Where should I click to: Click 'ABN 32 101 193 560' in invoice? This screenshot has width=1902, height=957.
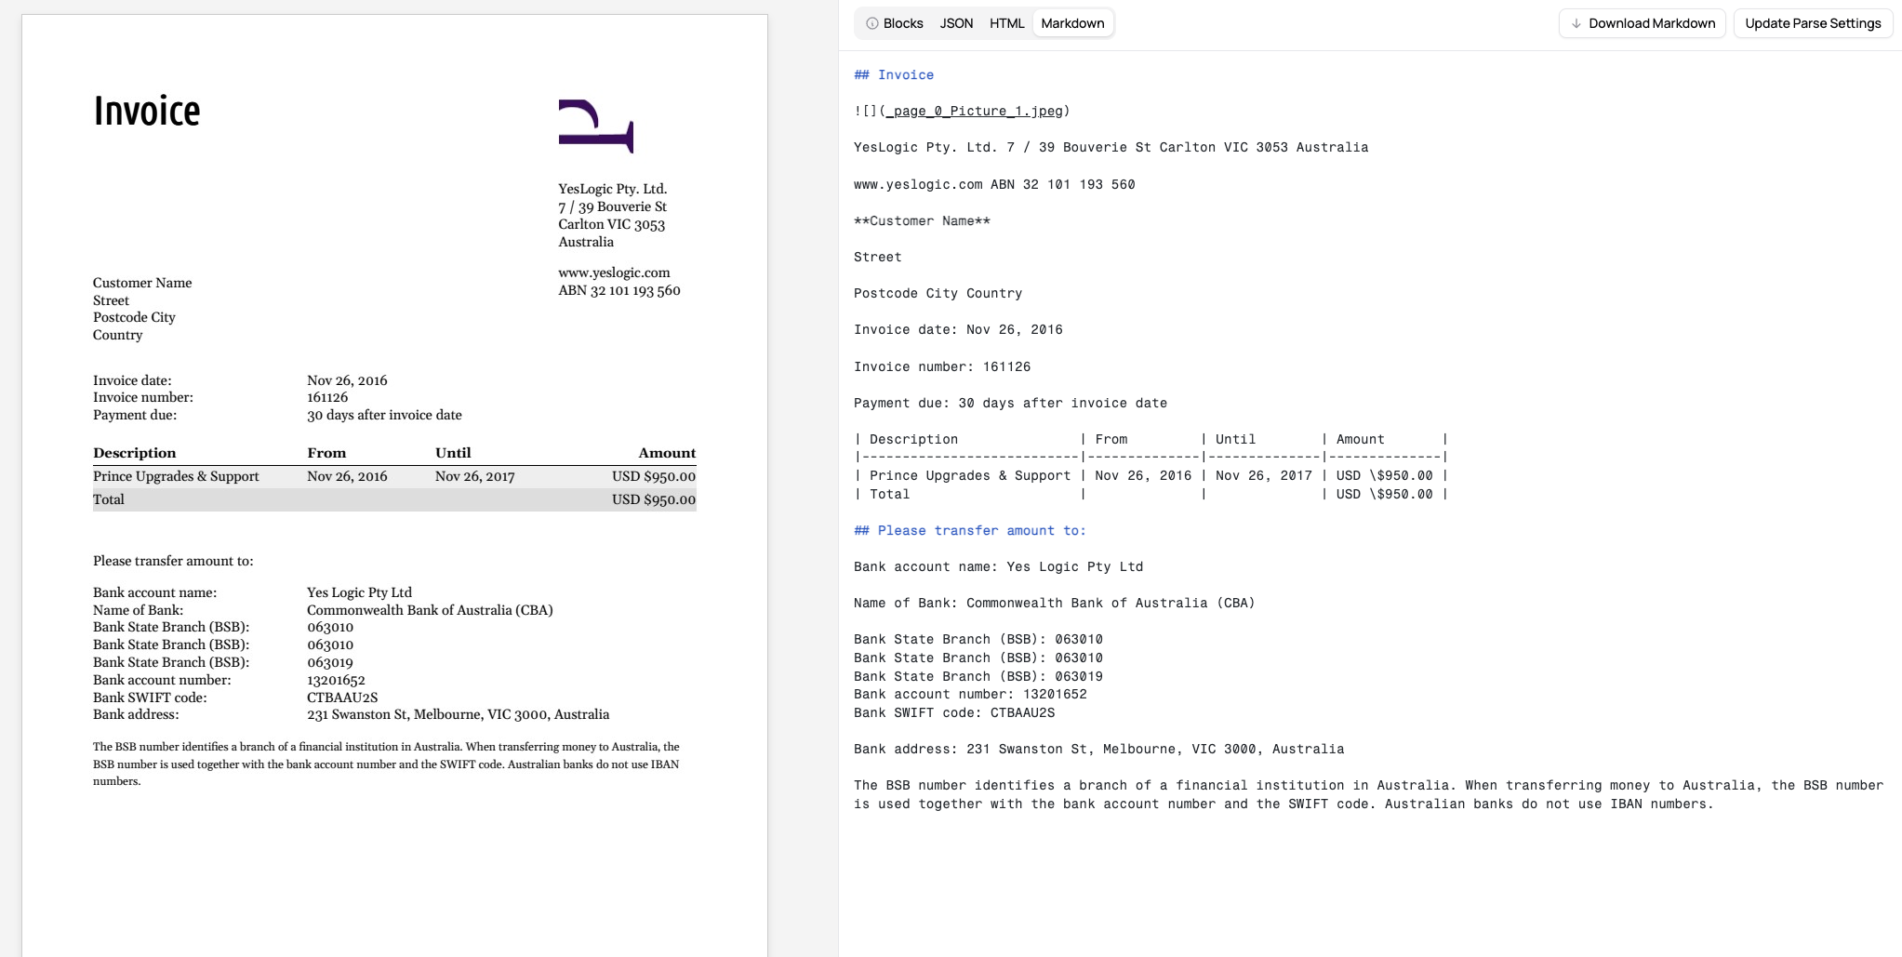click(x=619, y=290)
